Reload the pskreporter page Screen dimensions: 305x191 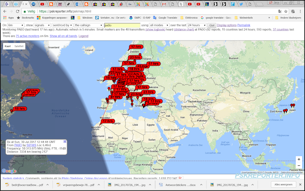click(18, 11)
